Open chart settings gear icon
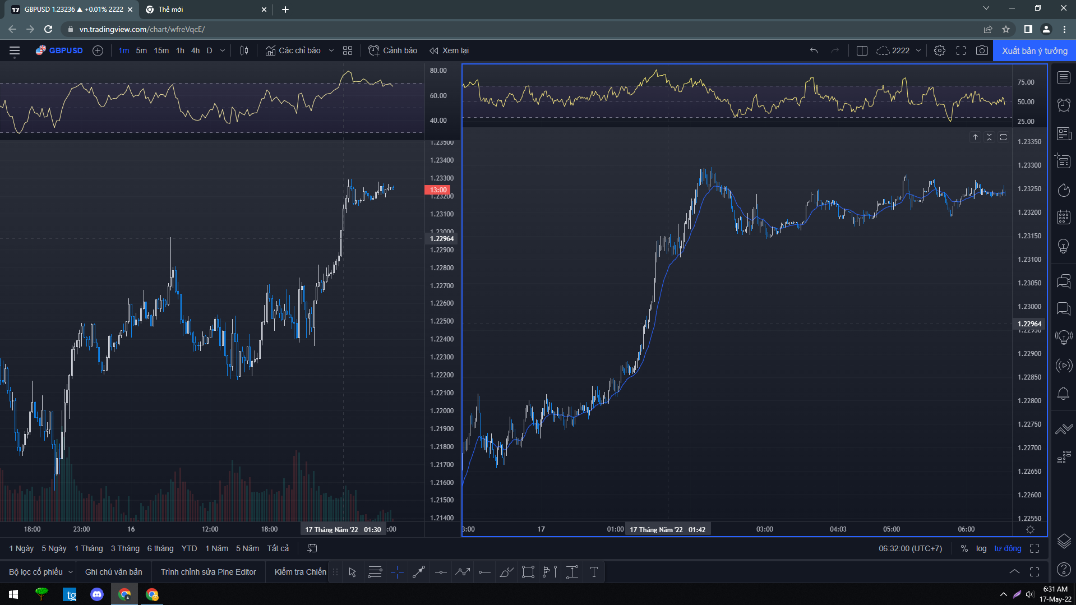 (940, 50)
